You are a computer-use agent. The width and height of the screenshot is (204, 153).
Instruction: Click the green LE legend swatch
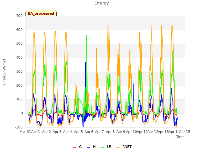(103, 147)
